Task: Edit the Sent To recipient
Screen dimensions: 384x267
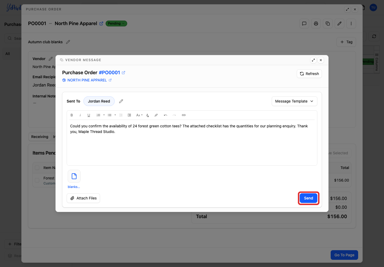Action: [121, 101]
